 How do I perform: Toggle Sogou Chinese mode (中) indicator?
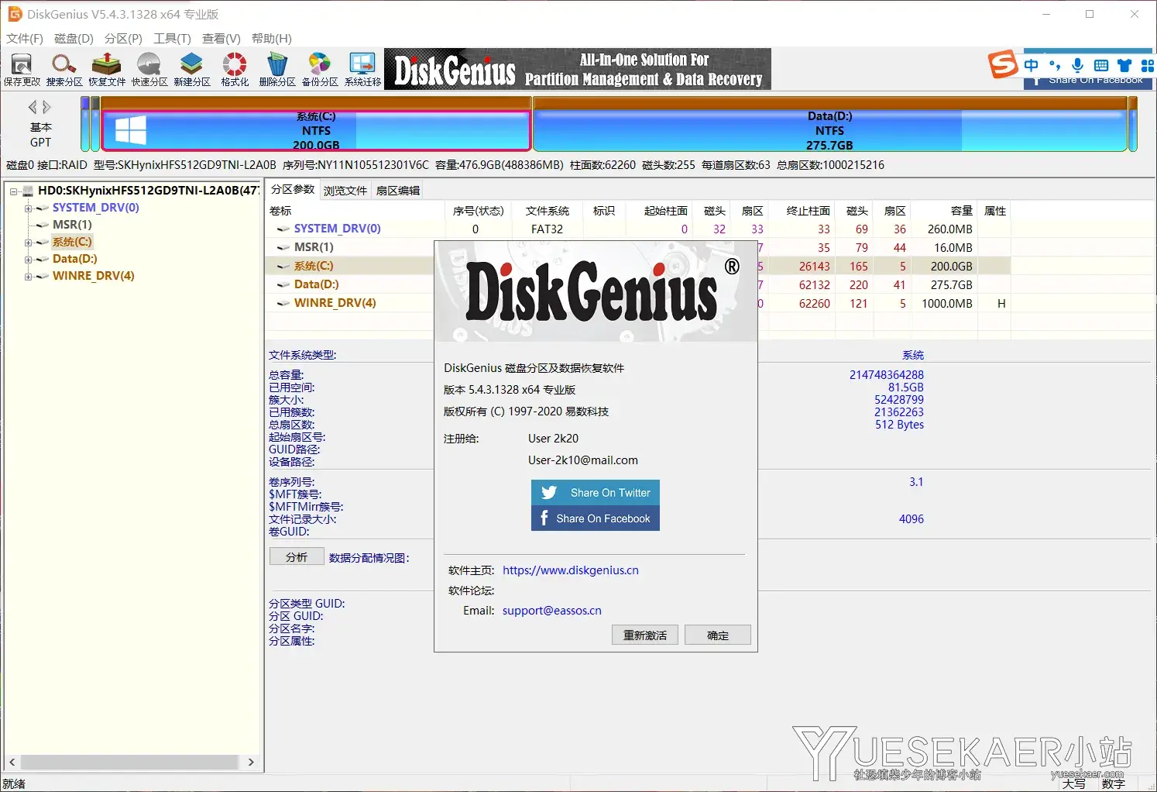pos(1032,65)
